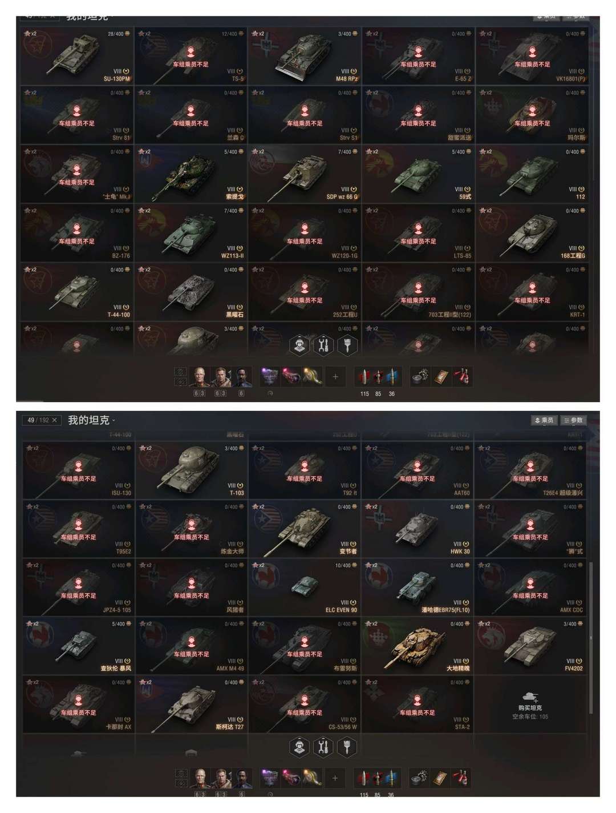Viewport: 616px width, 813px height.
Task: Clear the 49/192 tank filter with its X
Action: [54, 420]
